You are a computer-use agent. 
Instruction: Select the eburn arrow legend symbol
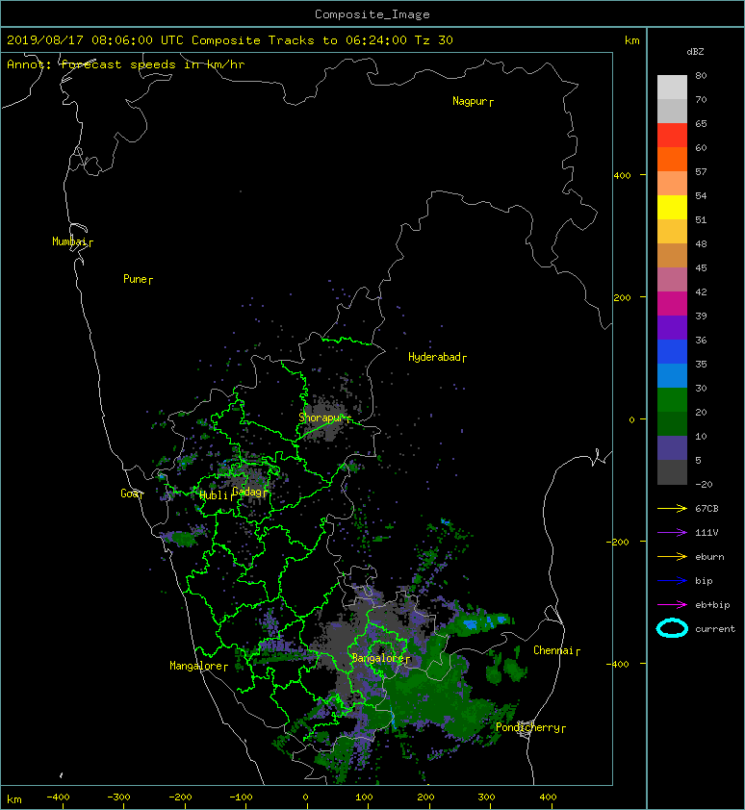point(672,556)
